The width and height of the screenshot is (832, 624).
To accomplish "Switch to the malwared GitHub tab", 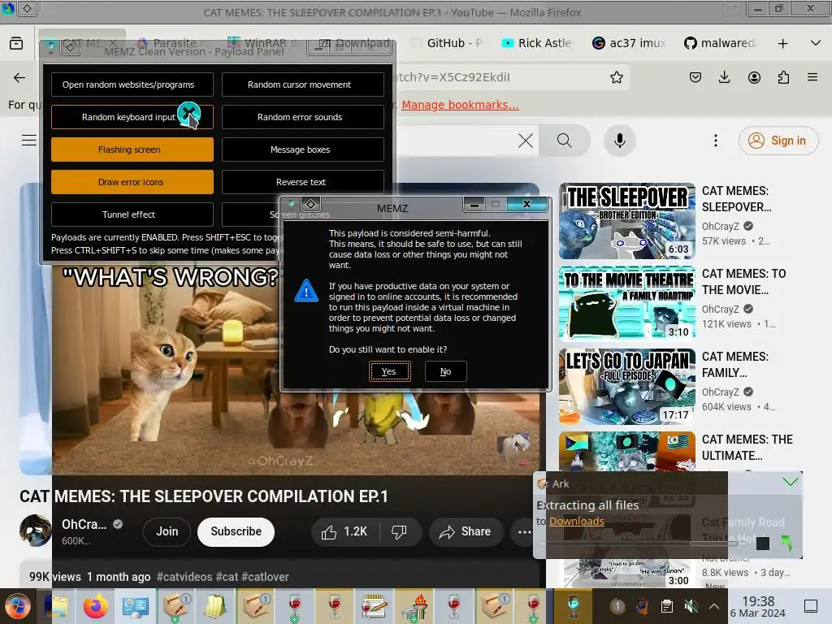I will pos(720,44).
